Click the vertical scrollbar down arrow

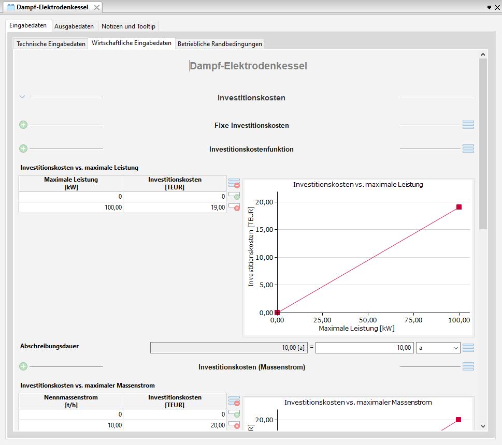coord(483,426)
